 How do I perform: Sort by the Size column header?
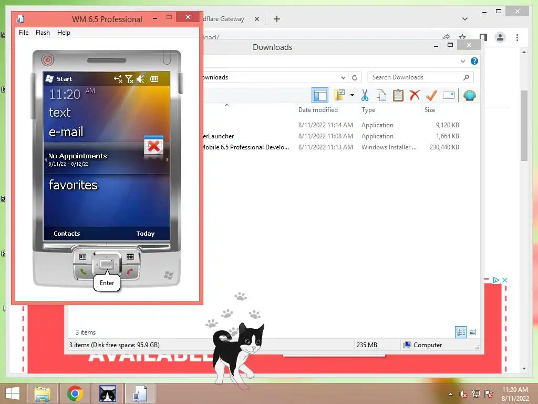click(430, 110)
